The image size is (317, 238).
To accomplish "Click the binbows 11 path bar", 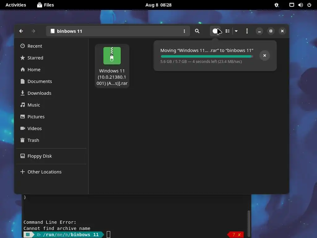I will pos(118,31).
